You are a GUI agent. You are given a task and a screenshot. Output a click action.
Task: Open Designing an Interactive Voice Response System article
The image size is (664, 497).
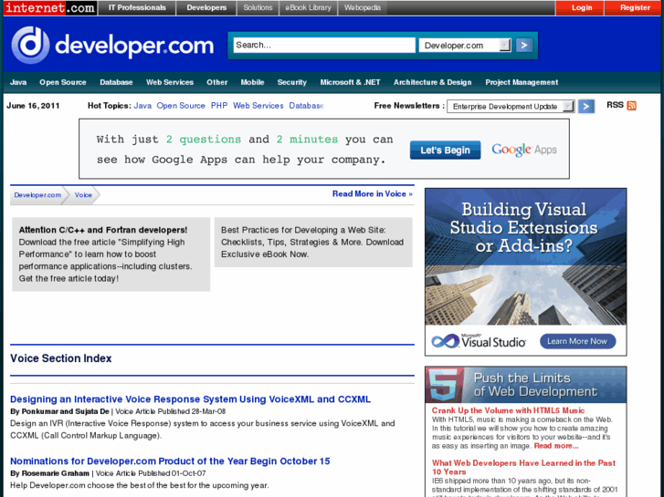pos(190,399)
